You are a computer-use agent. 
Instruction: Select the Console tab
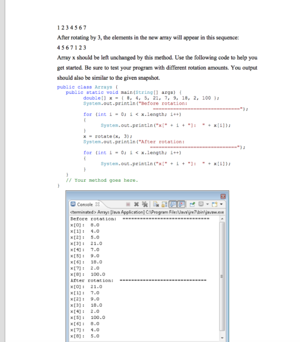(85, 204)
